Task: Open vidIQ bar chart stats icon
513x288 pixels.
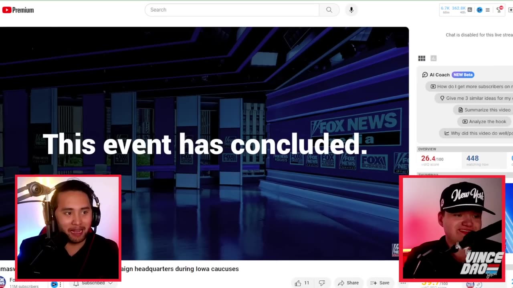Action: pos(470,10)
